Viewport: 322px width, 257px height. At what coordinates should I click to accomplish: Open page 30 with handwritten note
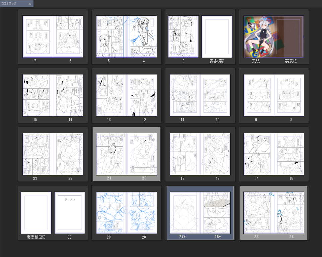[x=70, y=213]
